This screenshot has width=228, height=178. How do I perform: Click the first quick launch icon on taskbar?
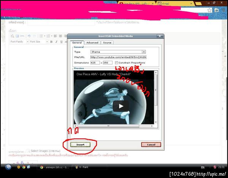(x=19, y=167)
